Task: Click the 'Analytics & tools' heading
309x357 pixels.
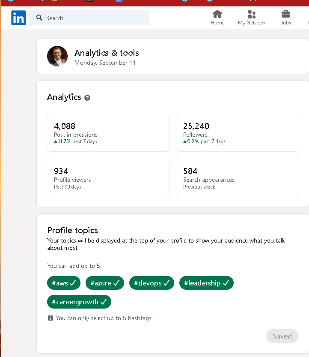Action: (107, 53)
